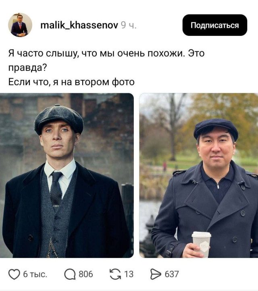The width and height of the screenshot is (258, 291).
Task: Click the text line starting Я часто слышу
Action: click(106, 53)
